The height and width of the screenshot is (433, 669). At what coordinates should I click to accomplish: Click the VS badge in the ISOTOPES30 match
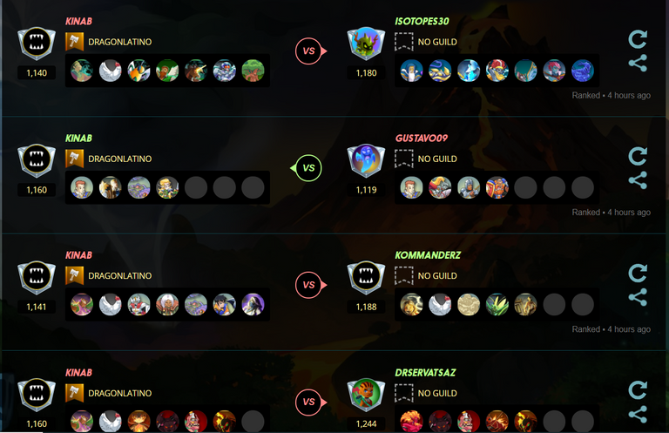[x=309, y=51]
